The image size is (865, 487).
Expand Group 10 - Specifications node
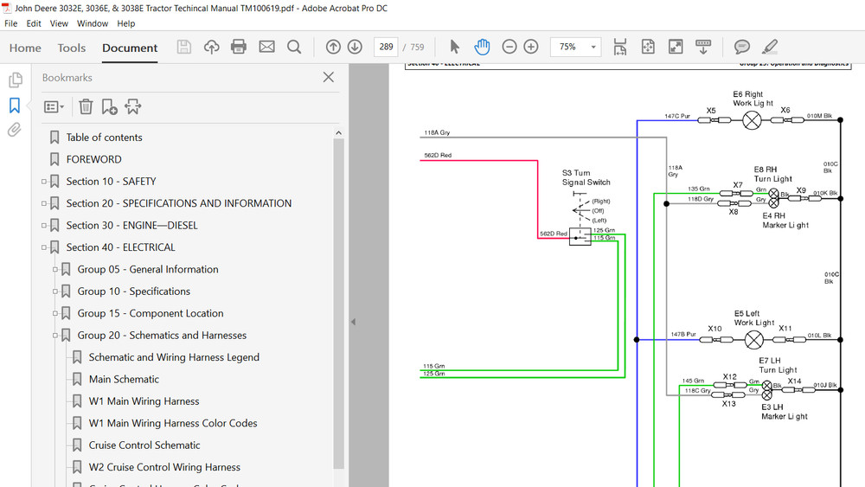tap(55, 292)
